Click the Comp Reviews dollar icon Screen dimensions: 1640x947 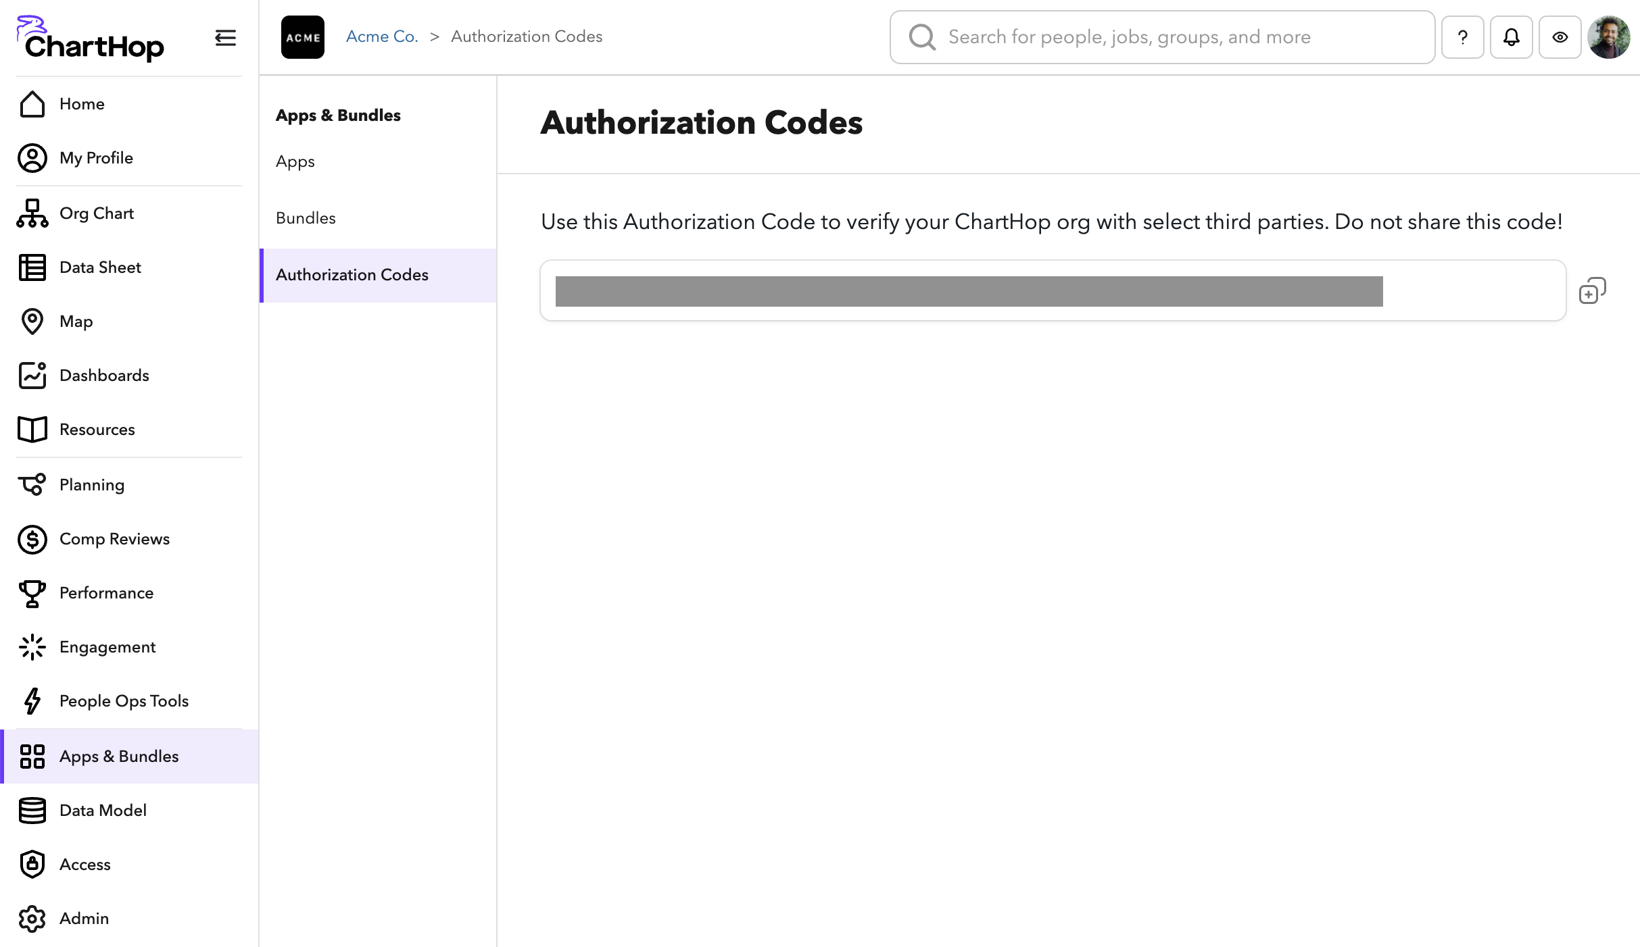32,539
